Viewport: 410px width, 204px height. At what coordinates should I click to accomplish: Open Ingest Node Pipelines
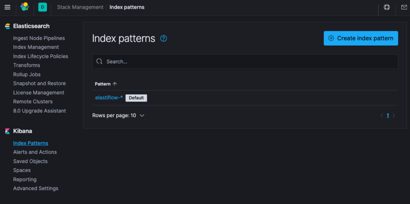[39, 38]
